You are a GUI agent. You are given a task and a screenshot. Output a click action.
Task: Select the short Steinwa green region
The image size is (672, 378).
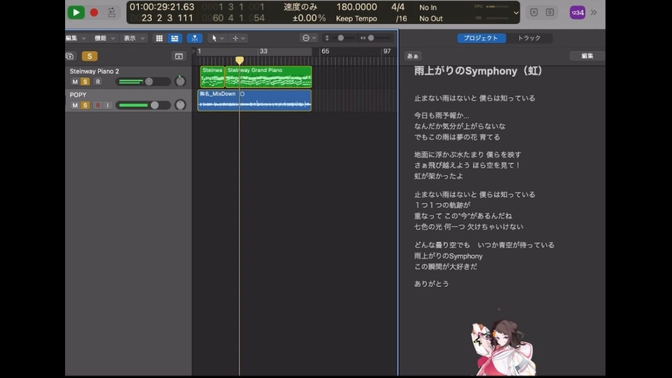pyautogui.click(x=213, y=77)
